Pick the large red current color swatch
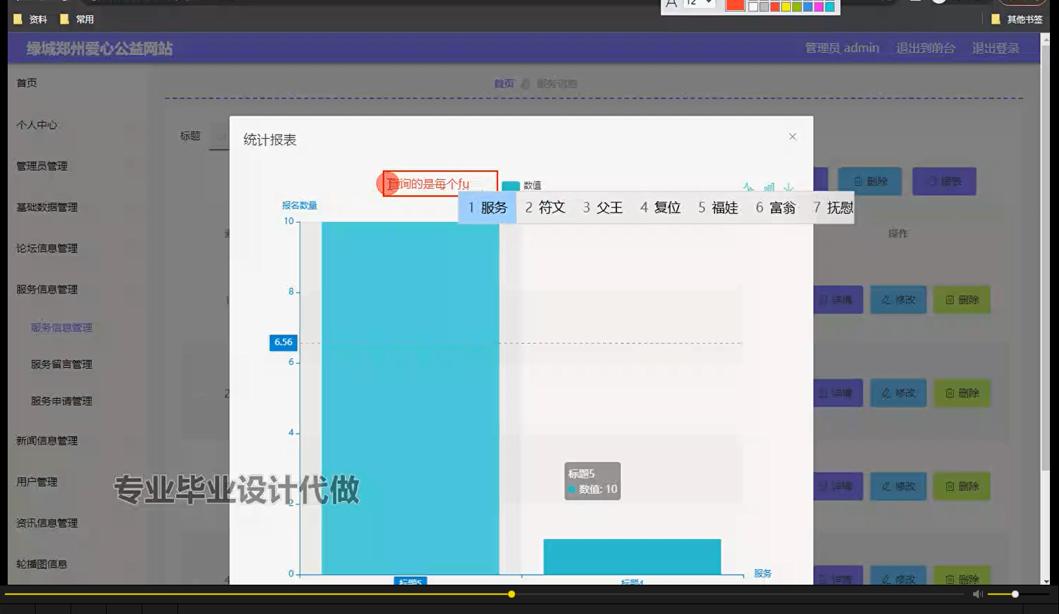Viewport: 1059px width, 614px height. pos(735,5)
